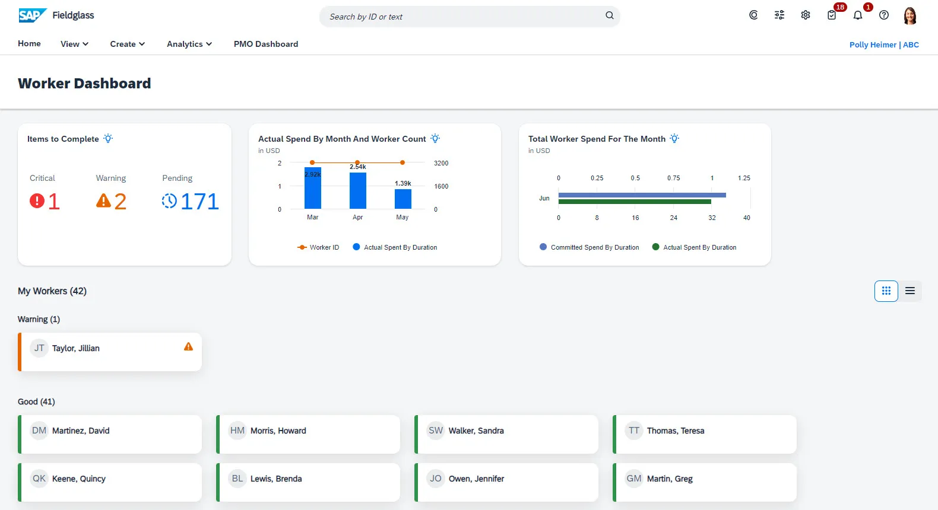The height and width of the screenshot is (510, 938).
Task: Click in the Search by ID or text field
Action: (x=470, y=17)
